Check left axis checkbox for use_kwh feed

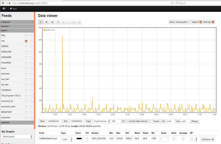click(26, 80)
